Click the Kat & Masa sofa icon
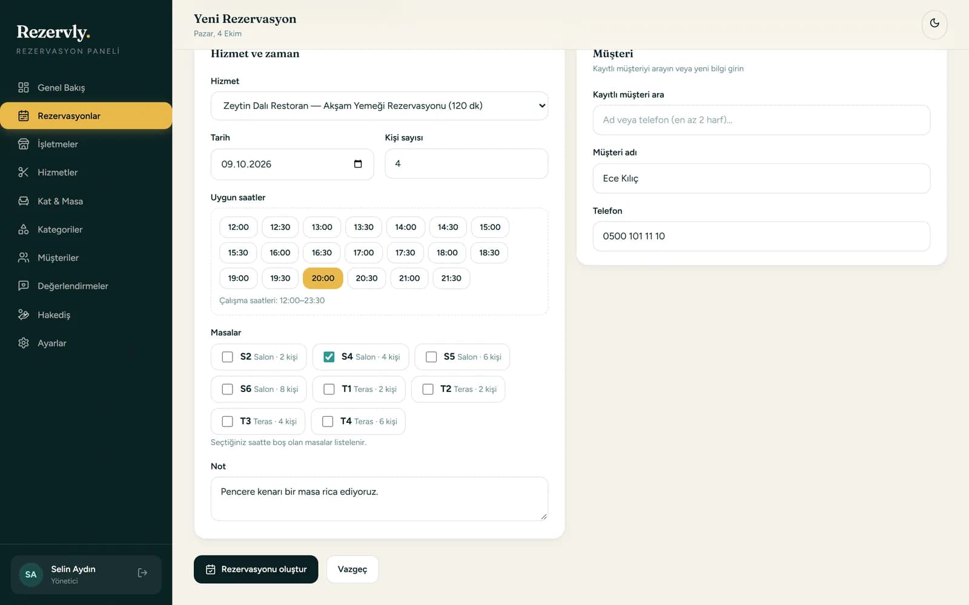 tap(24, 201)
